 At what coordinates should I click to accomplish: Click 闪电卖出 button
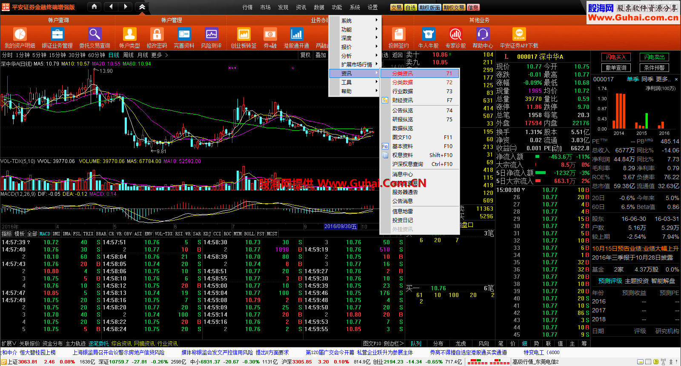[654, 57]
